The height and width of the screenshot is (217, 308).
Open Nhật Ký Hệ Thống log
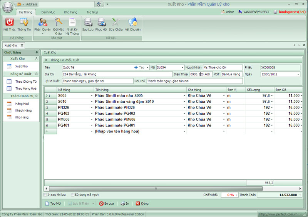(72, 22)
